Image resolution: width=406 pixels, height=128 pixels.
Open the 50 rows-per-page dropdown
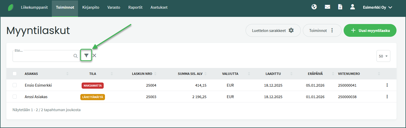[383, 56]
